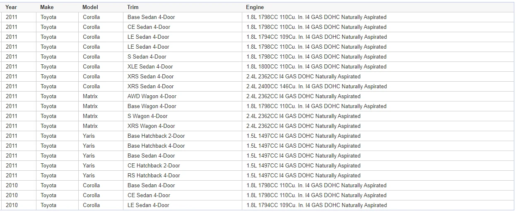Select the Yaris model cell in the RS Hatchback row
516x212 pixels.
(x=89, y=175)
